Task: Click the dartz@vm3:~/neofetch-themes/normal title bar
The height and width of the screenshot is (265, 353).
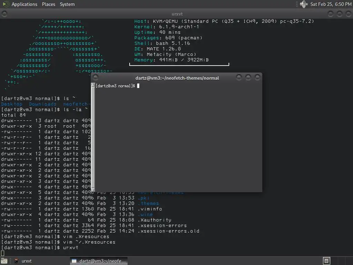Action: [177, 78]
